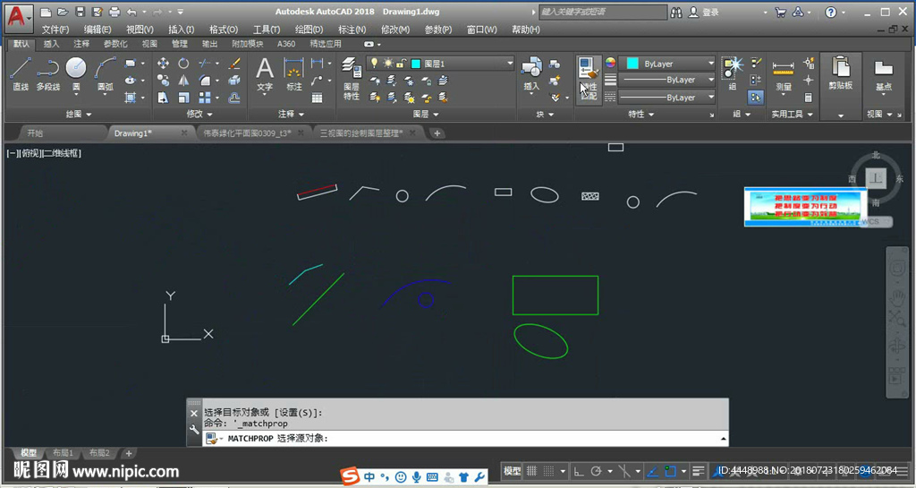Click the object color wheel icon

pyautogui.click(x=610, y=63)
